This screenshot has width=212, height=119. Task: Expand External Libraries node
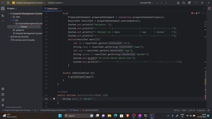pos(8,37)
